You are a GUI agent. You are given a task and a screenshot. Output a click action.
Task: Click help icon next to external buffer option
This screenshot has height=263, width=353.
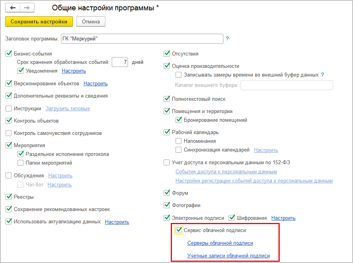[x=322, y=75]
